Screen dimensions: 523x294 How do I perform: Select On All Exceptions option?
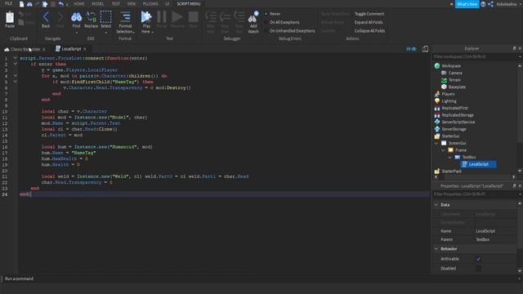point(284,22)
